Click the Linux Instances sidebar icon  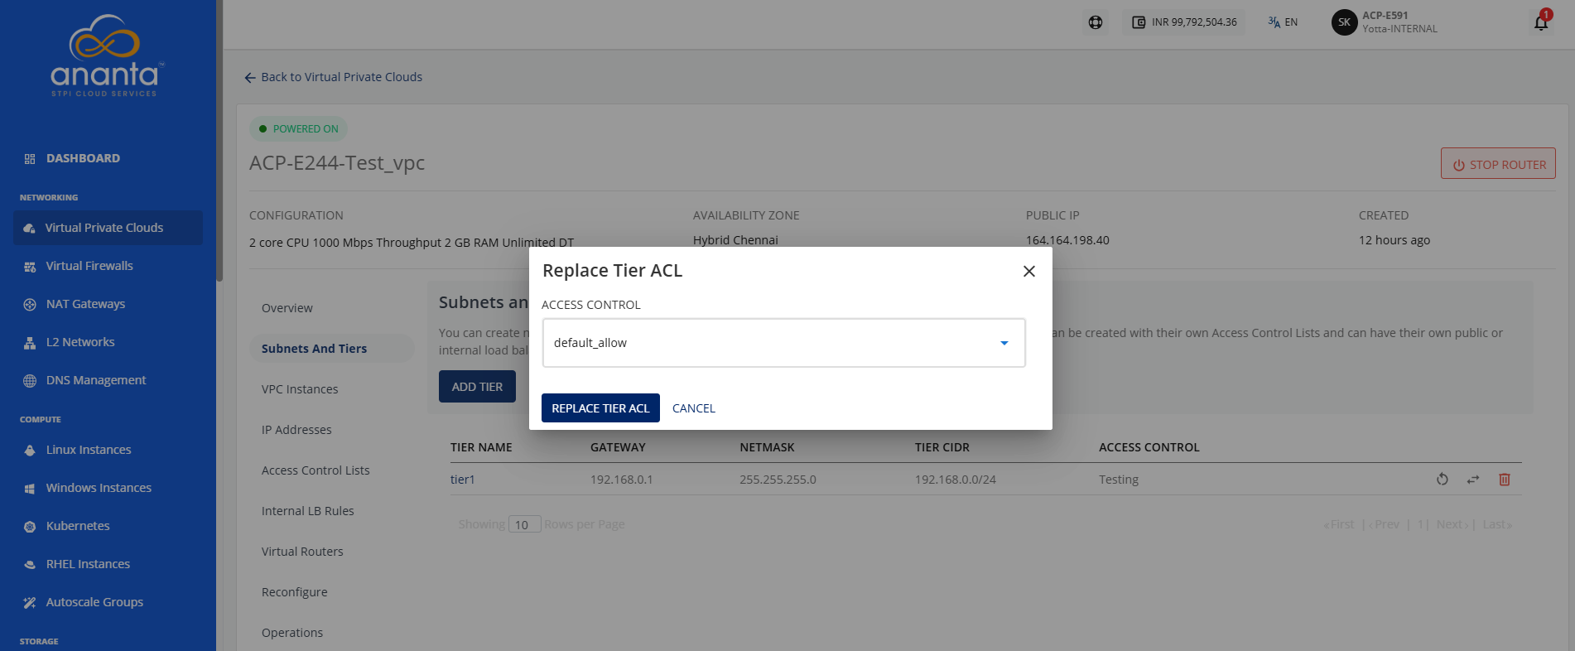(x=30, y=451)
